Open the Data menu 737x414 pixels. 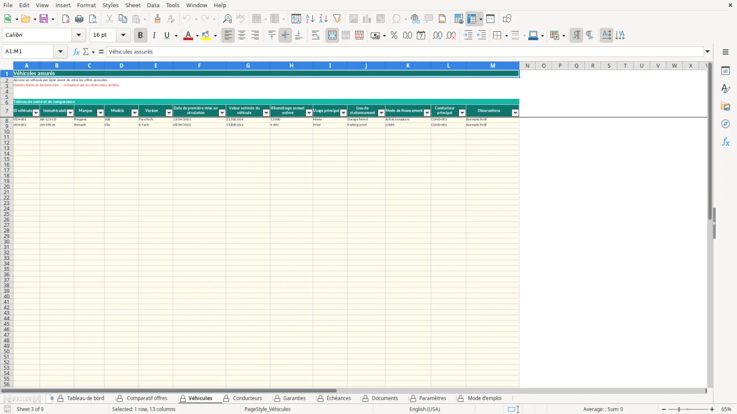153,5
